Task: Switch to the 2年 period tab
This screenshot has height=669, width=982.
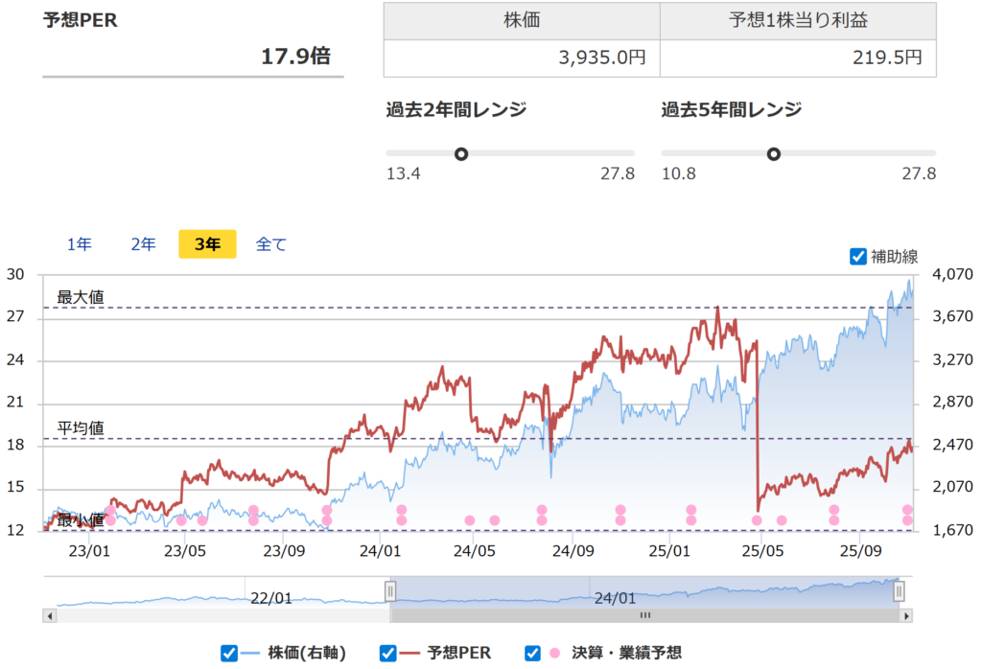Action: tap(142, 244)
